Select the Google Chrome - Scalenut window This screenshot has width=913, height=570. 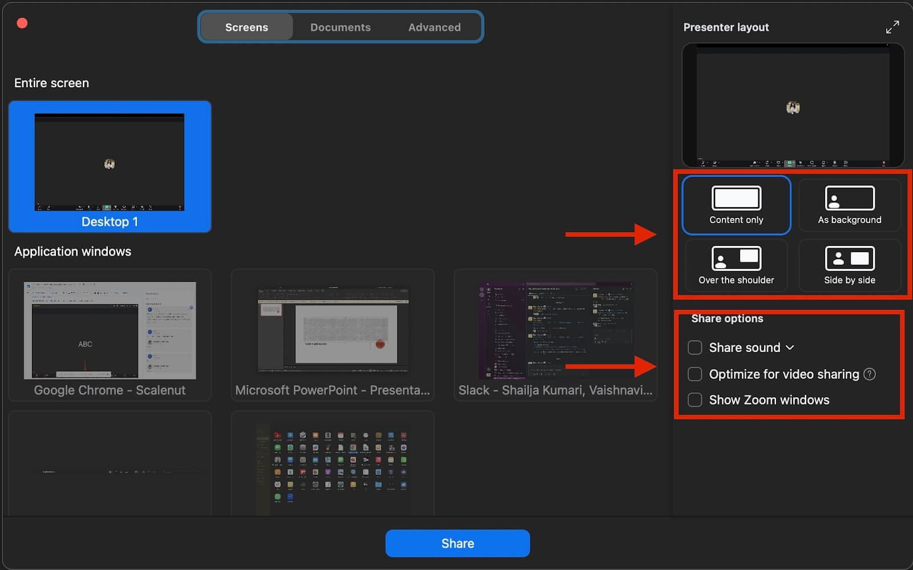tap(110, 335)
